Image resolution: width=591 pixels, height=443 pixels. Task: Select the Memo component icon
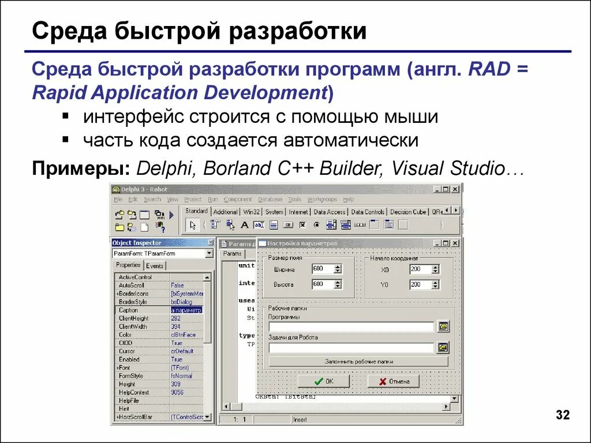274,226
